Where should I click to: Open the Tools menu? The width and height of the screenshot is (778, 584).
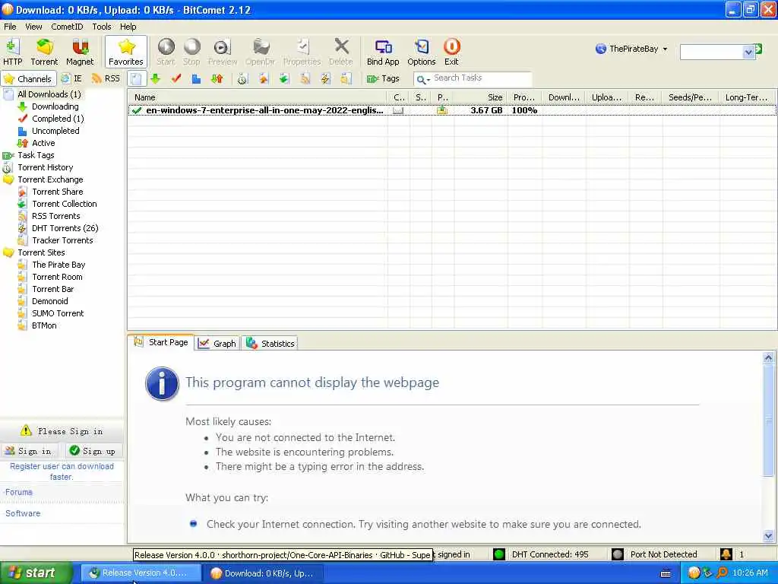tap(102, 27)
